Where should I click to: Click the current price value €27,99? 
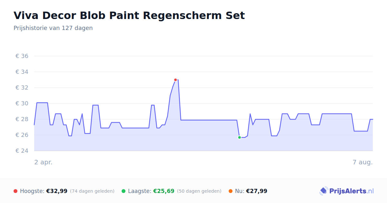tap(257, 191)
